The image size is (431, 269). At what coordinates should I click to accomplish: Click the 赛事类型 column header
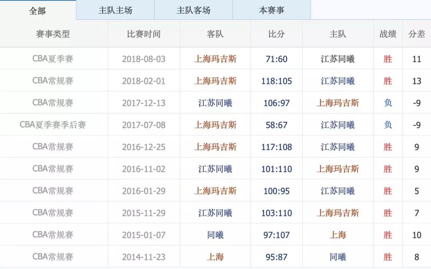click(53, 34)
